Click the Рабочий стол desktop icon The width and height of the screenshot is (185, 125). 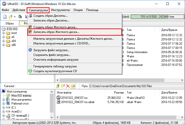8,104
